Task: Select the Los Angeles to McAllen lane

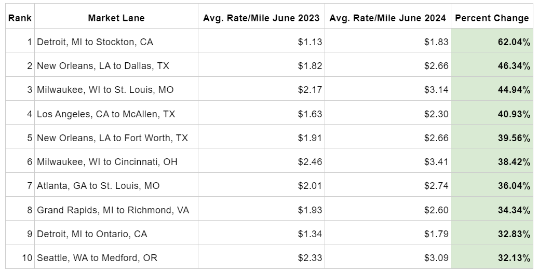Action: coord(116,114)
